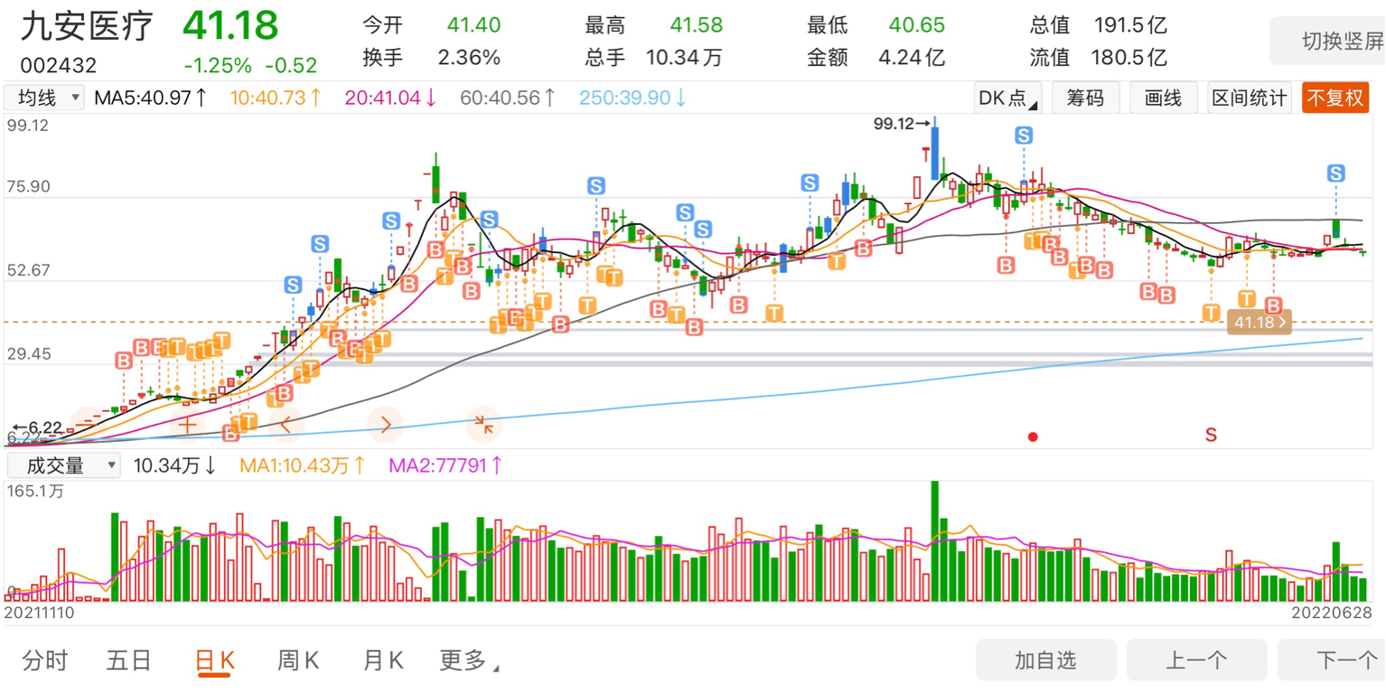This screenshot has width=1386, height=694.
Task: Tap the red dot event marker below the candles
Action: [1033, 436]
